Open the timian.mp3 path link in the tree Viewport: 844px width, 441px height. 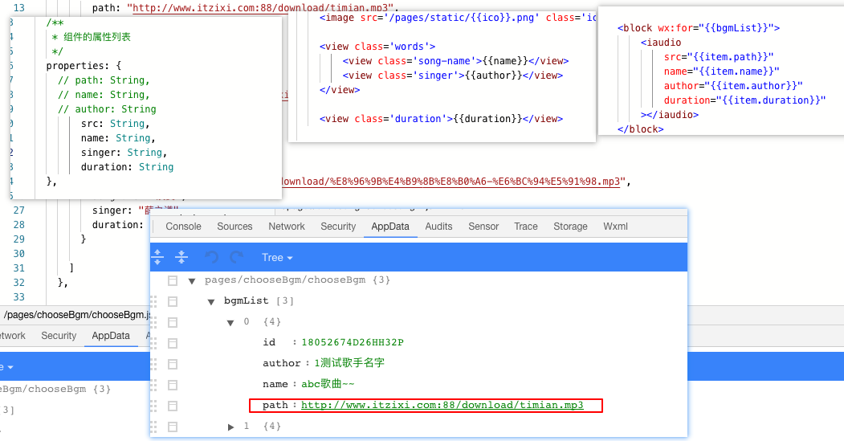pyautogui.click(x=442, y=405)
